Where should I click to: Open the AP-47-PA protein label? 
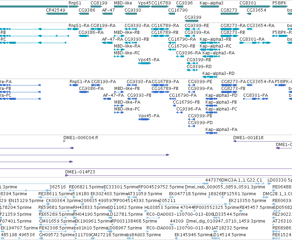tap(113, 95)
